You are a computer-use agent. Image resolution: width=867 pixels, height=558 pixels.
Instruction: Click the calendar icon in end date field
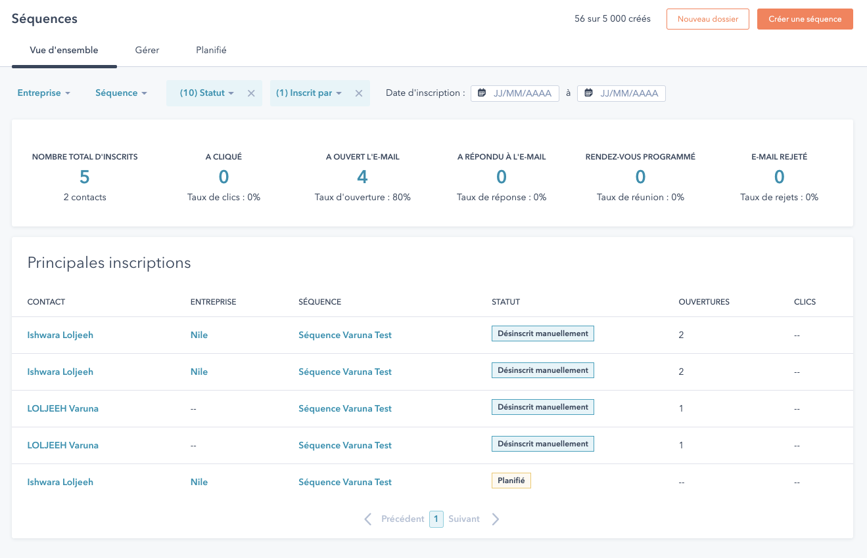588,93
